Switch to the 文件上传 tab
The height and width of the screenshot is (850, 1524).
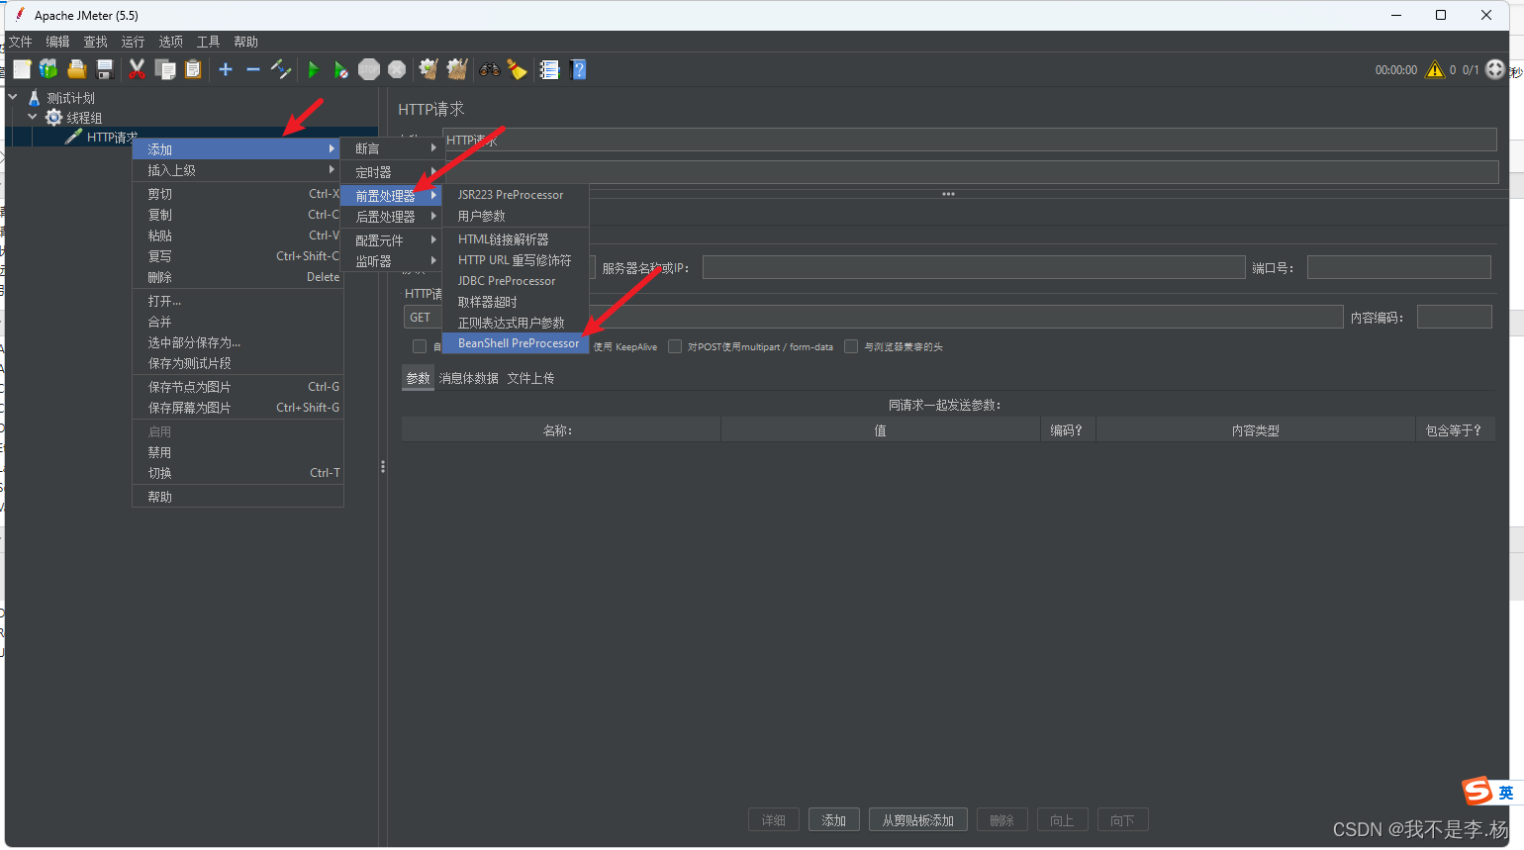click(530, 378)
